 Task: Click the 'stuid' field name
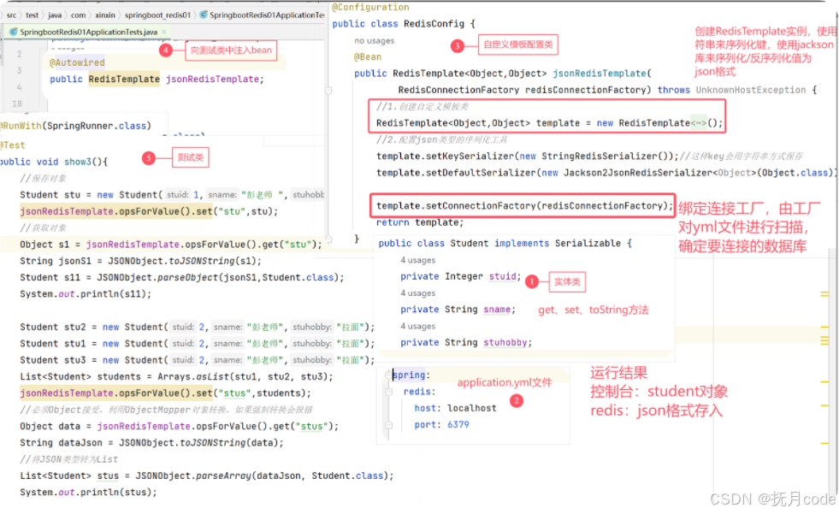click(x=502, y=276)
